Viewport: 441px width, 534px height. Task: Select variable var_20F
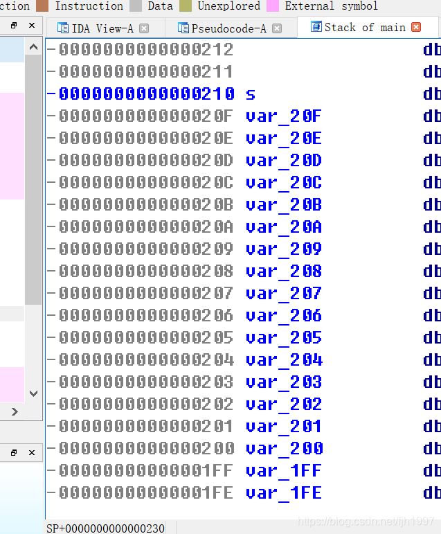pyautogui.click(x=283, y=117)
